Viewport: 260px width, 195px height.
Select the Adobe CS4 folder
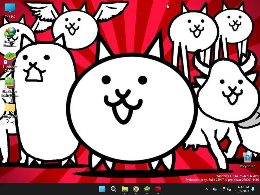pyautogui.click(x=10, y=110)
